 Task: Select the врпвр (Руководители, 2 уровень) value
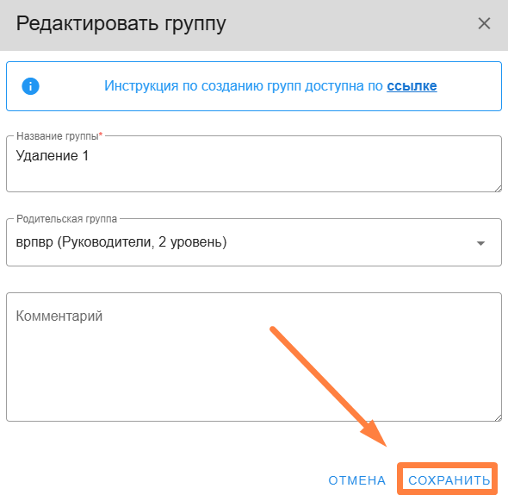(121, 242)
